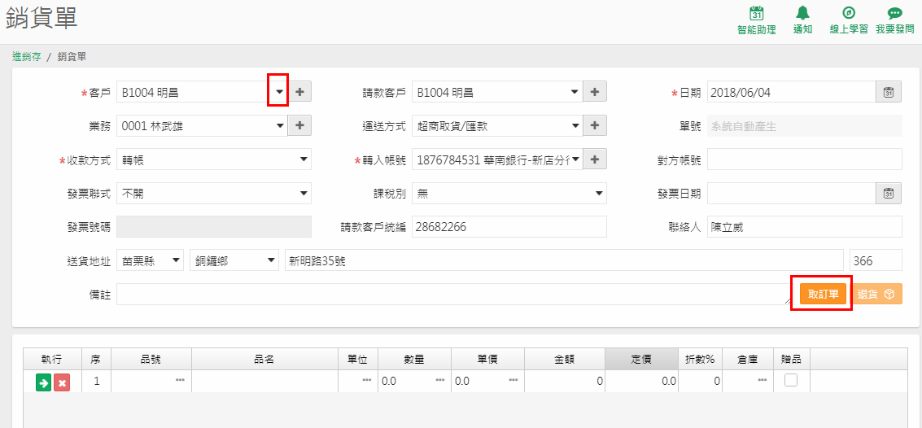Click the address field 新明路35號
Screen dimensions: 922x428
click(564, 260)
